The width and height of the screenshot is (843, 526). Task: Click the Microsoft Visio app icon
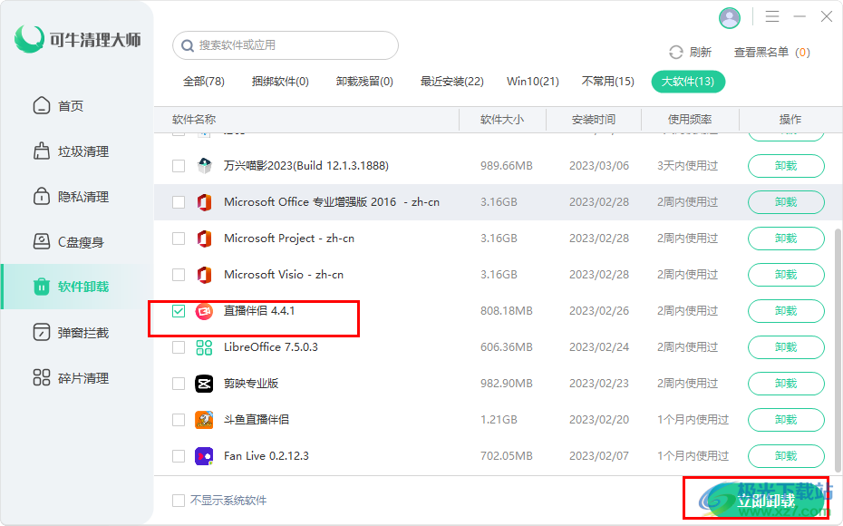point(204,275)
